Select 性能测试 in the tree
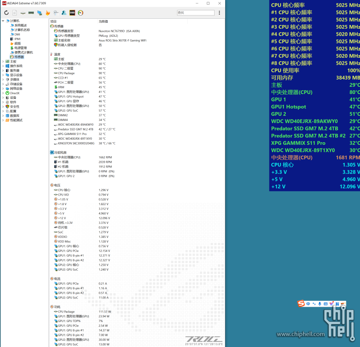 [16, 120]
